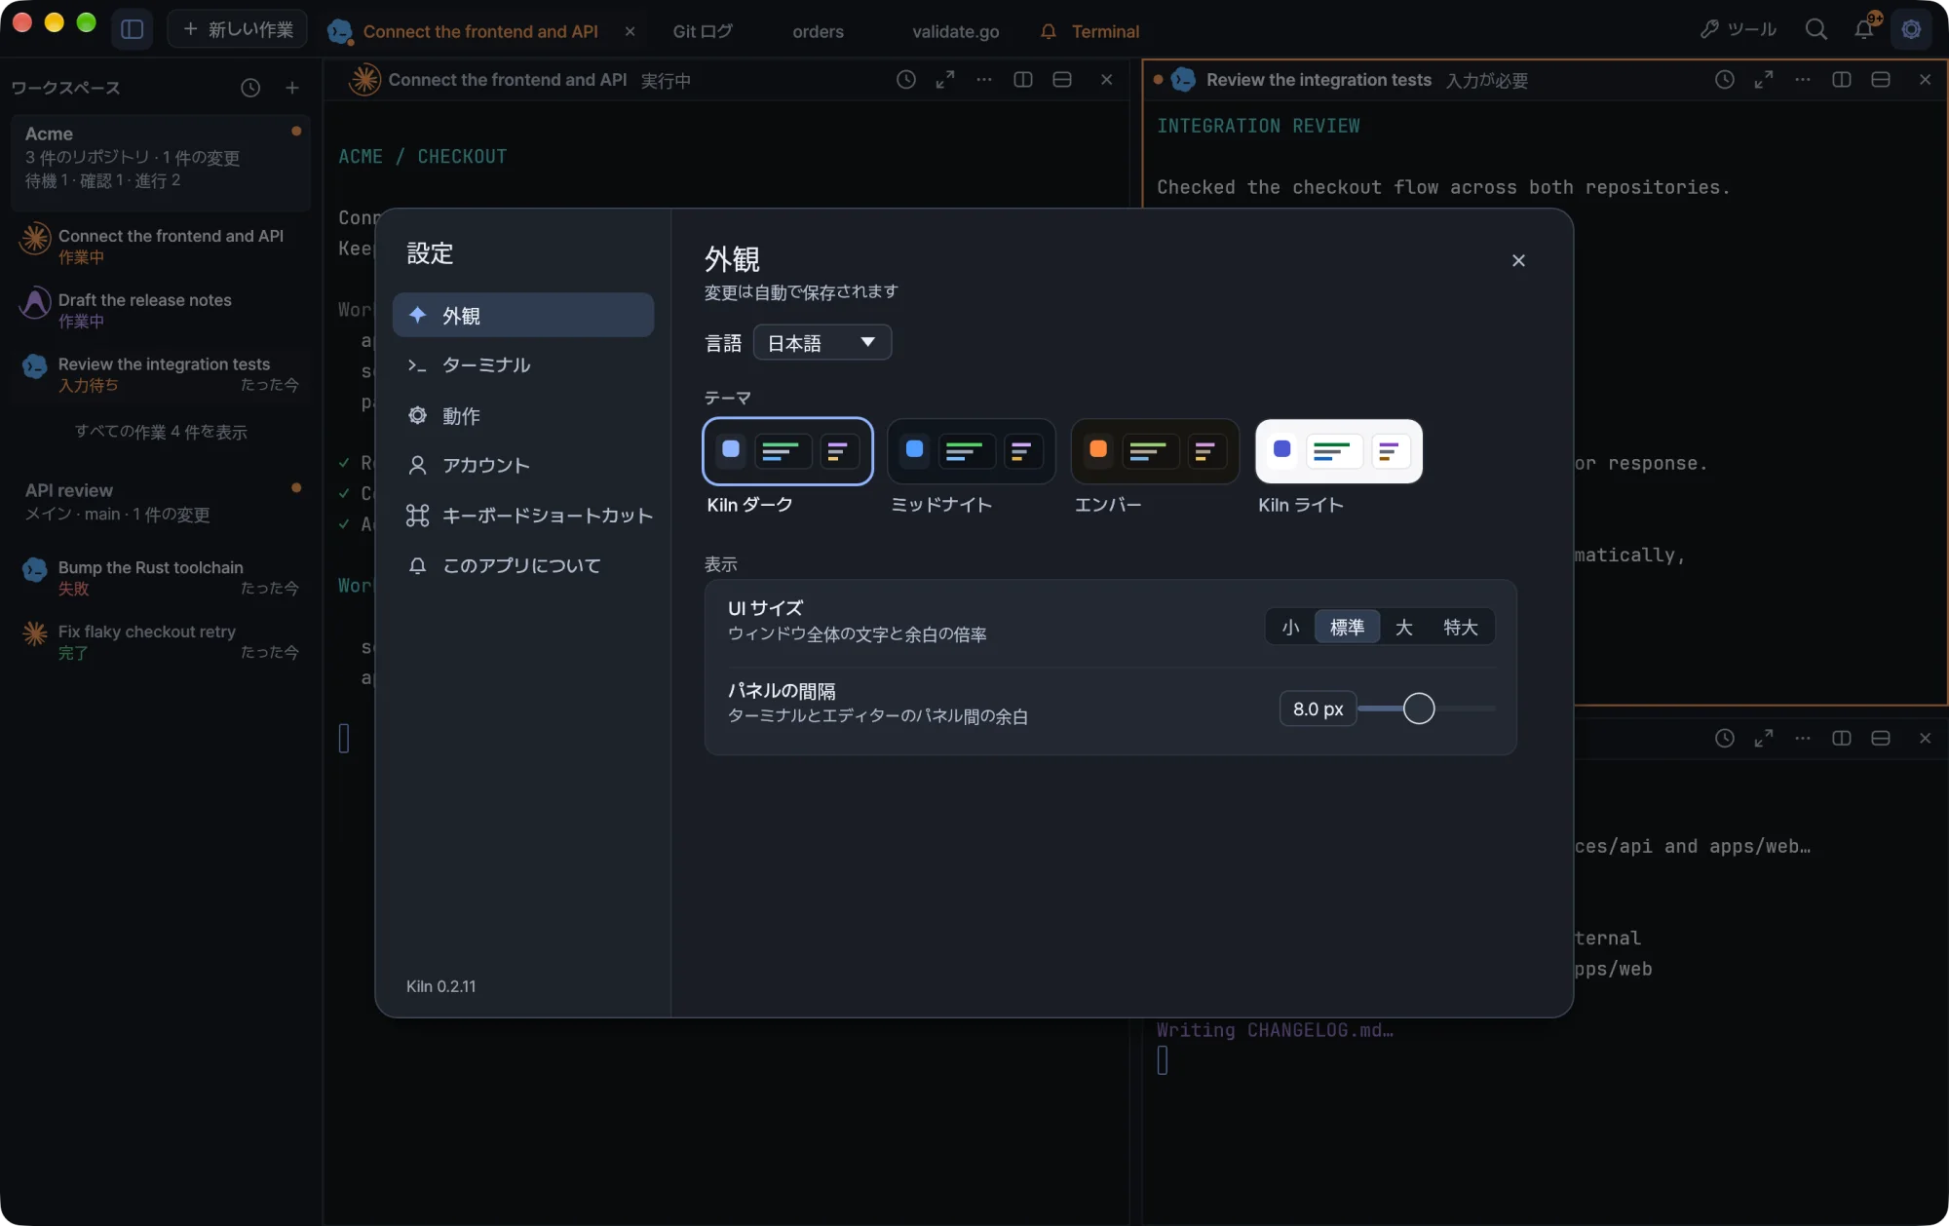
Task: Select the 小 UI size option
Action: pos(1290,627)
